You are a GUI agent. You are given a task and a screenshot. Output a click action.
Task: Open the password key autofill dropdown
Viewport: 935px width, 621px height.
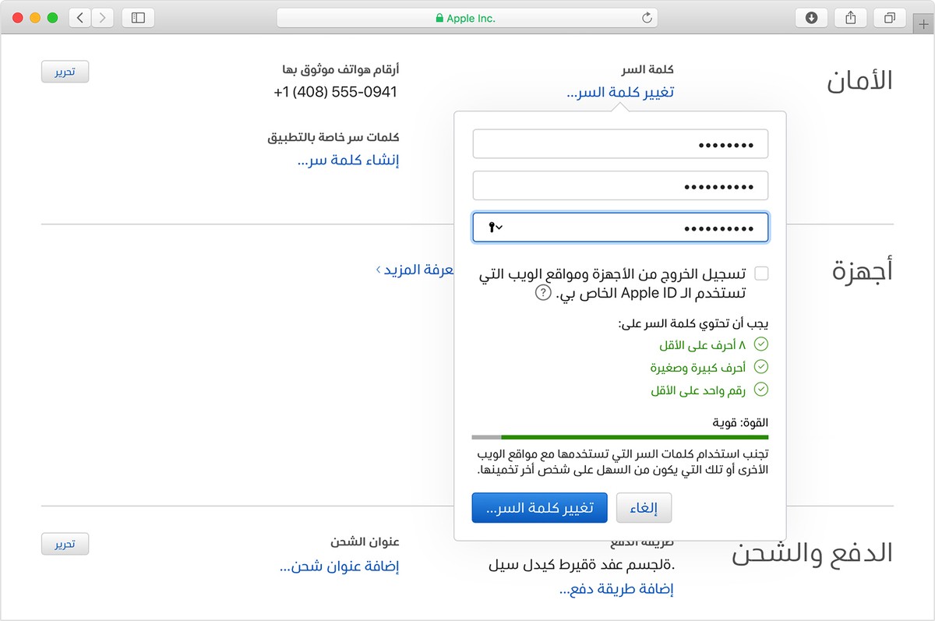click(495, 228)
